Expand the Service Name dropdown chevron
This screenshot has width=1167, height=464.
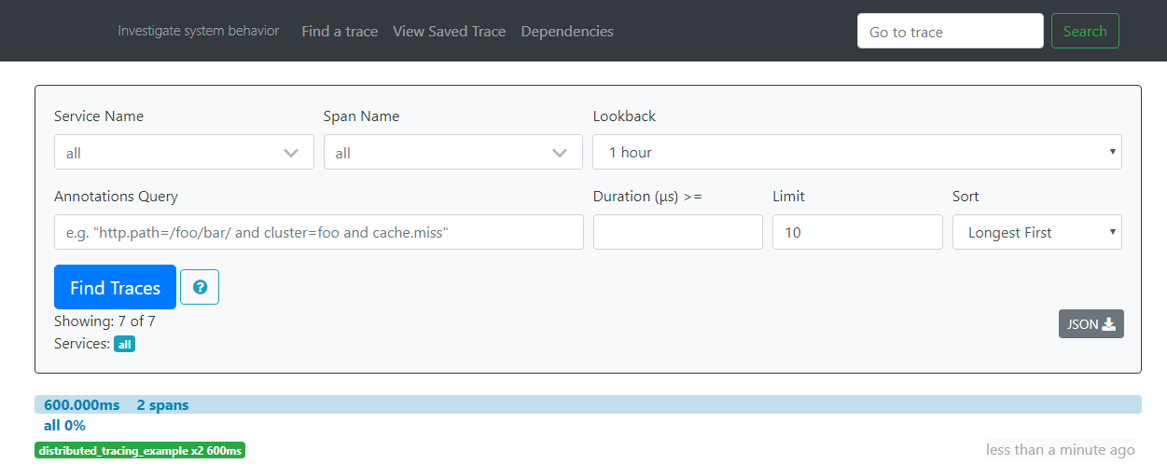point(291,153)
